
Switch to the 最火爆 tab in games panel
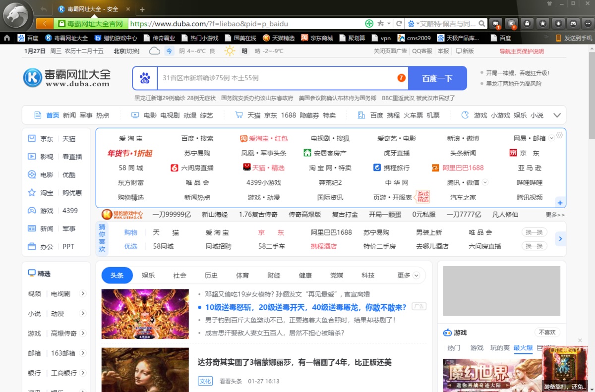[x=523, y=348]
